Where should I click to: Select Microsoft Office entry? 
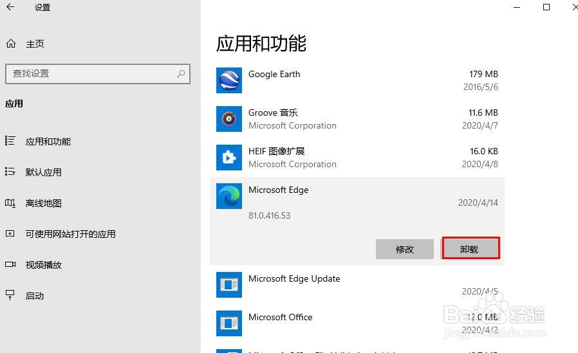281,317
